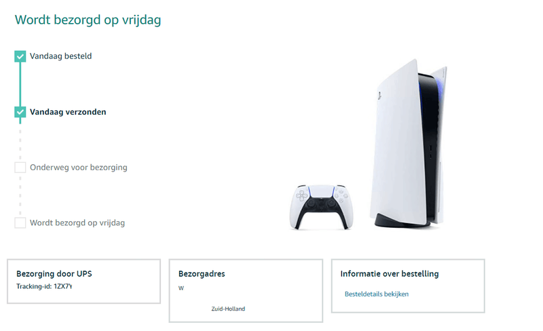This screenshot has height=331, width=543.
Task: Click the Tracking-id 1ZX7Y text
Action: (x=44, y=286)
